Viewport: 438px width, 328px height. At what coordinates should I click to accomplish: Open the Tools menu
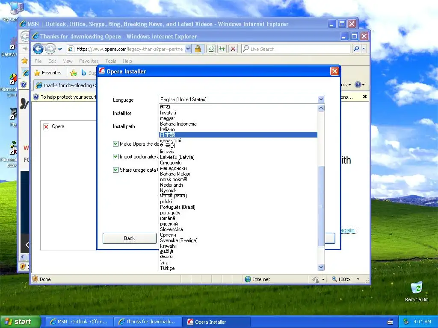(x=111, y=61)
